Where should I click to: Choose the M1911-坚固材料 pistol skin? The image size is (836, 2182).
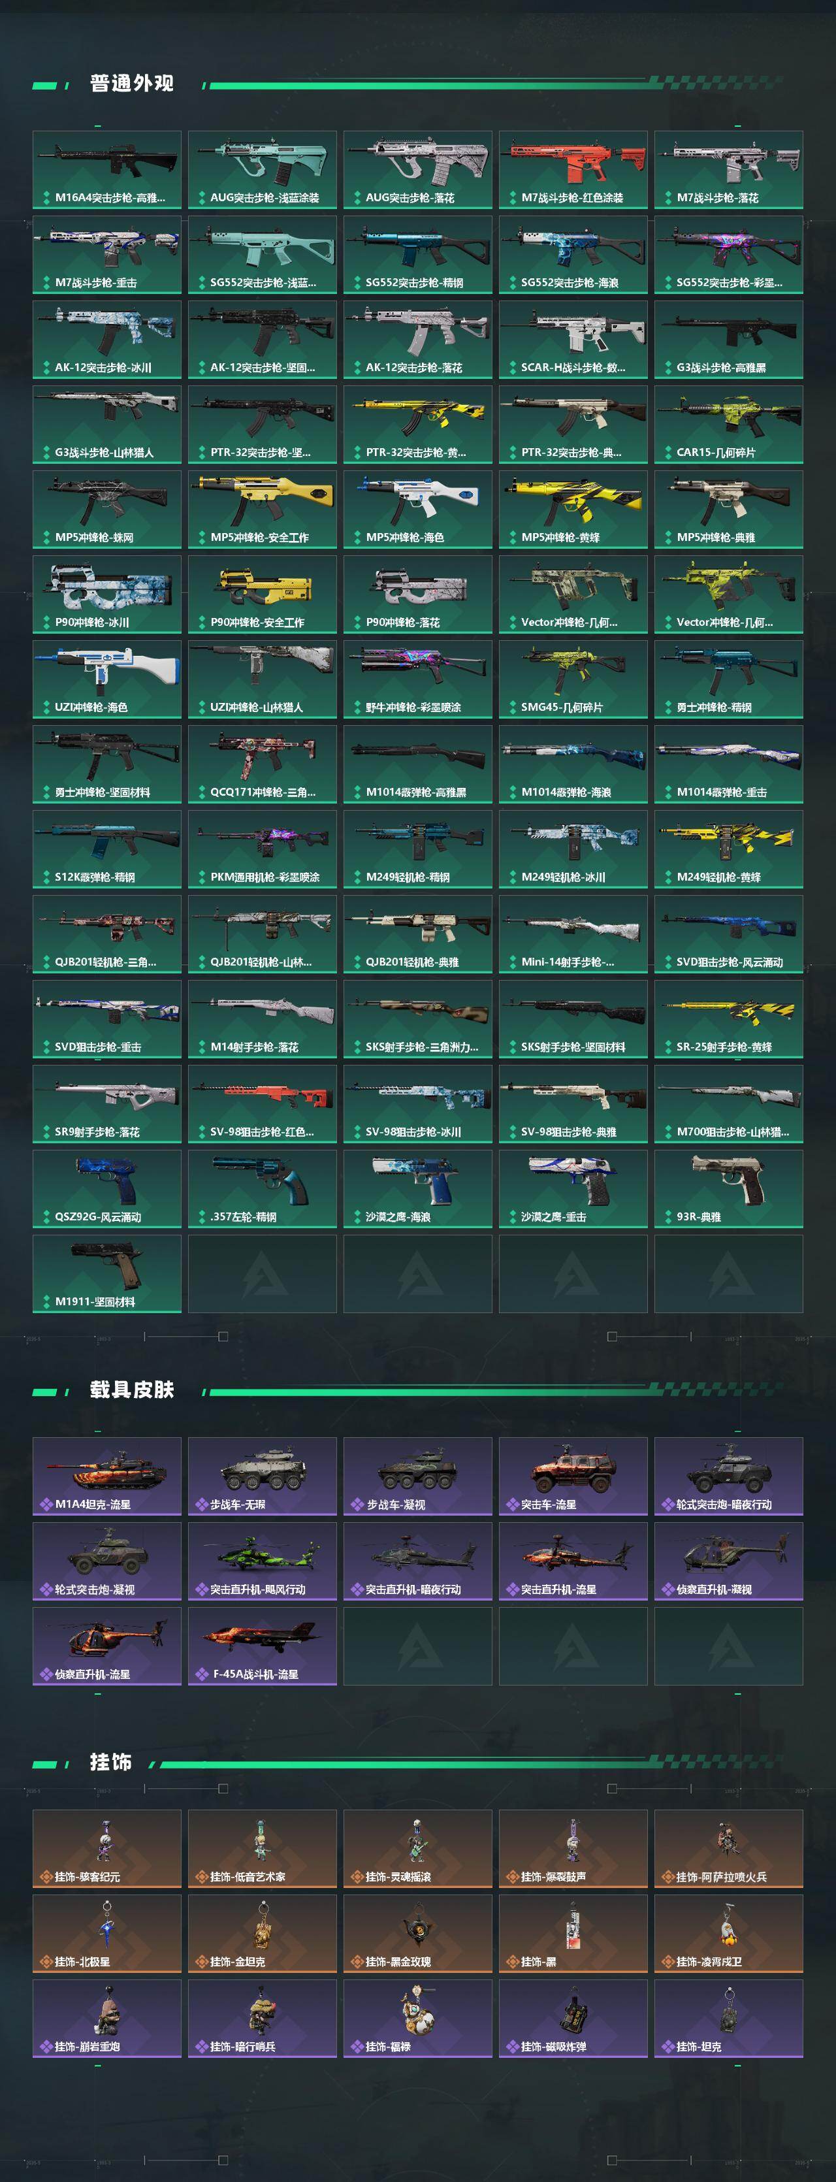point(106,1274)
